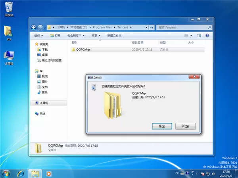Viewport: 238px width, 178px height.
Task: Close the 删除文件夹 dialog
Action: coord(194,77)
